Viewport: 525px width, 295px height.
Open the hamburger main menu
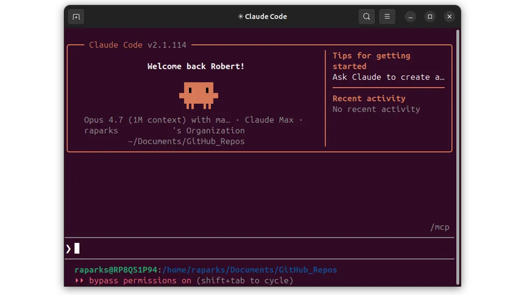click(x=387, y=17)
